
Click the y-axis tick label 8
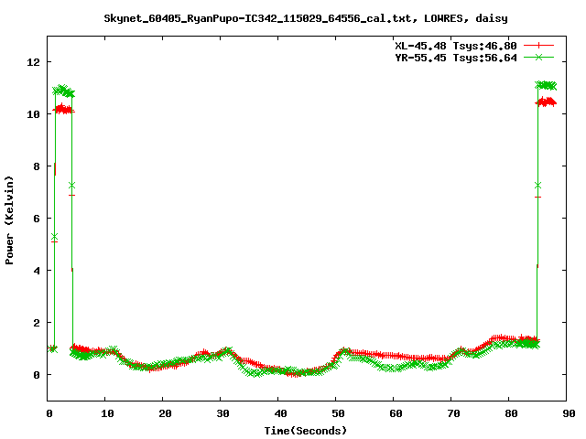[37, 166]
